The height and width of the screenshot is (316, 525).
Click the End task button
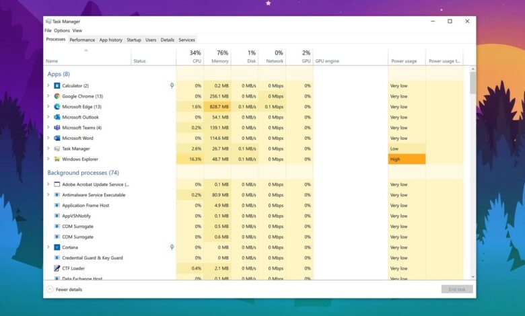pyautogui.click(x=457, y=289)
